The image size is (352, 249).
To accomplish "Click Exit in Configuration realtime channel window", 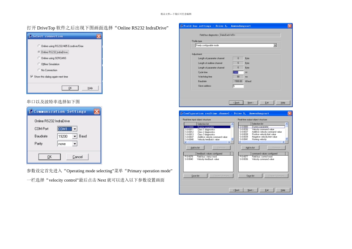I will [267, 190].
